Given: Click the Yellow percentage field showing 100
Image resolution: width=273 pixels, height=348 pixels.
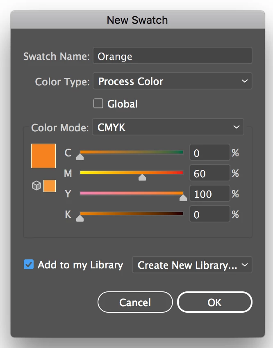Looking at the screenshot, I should [x=209, y=194].
